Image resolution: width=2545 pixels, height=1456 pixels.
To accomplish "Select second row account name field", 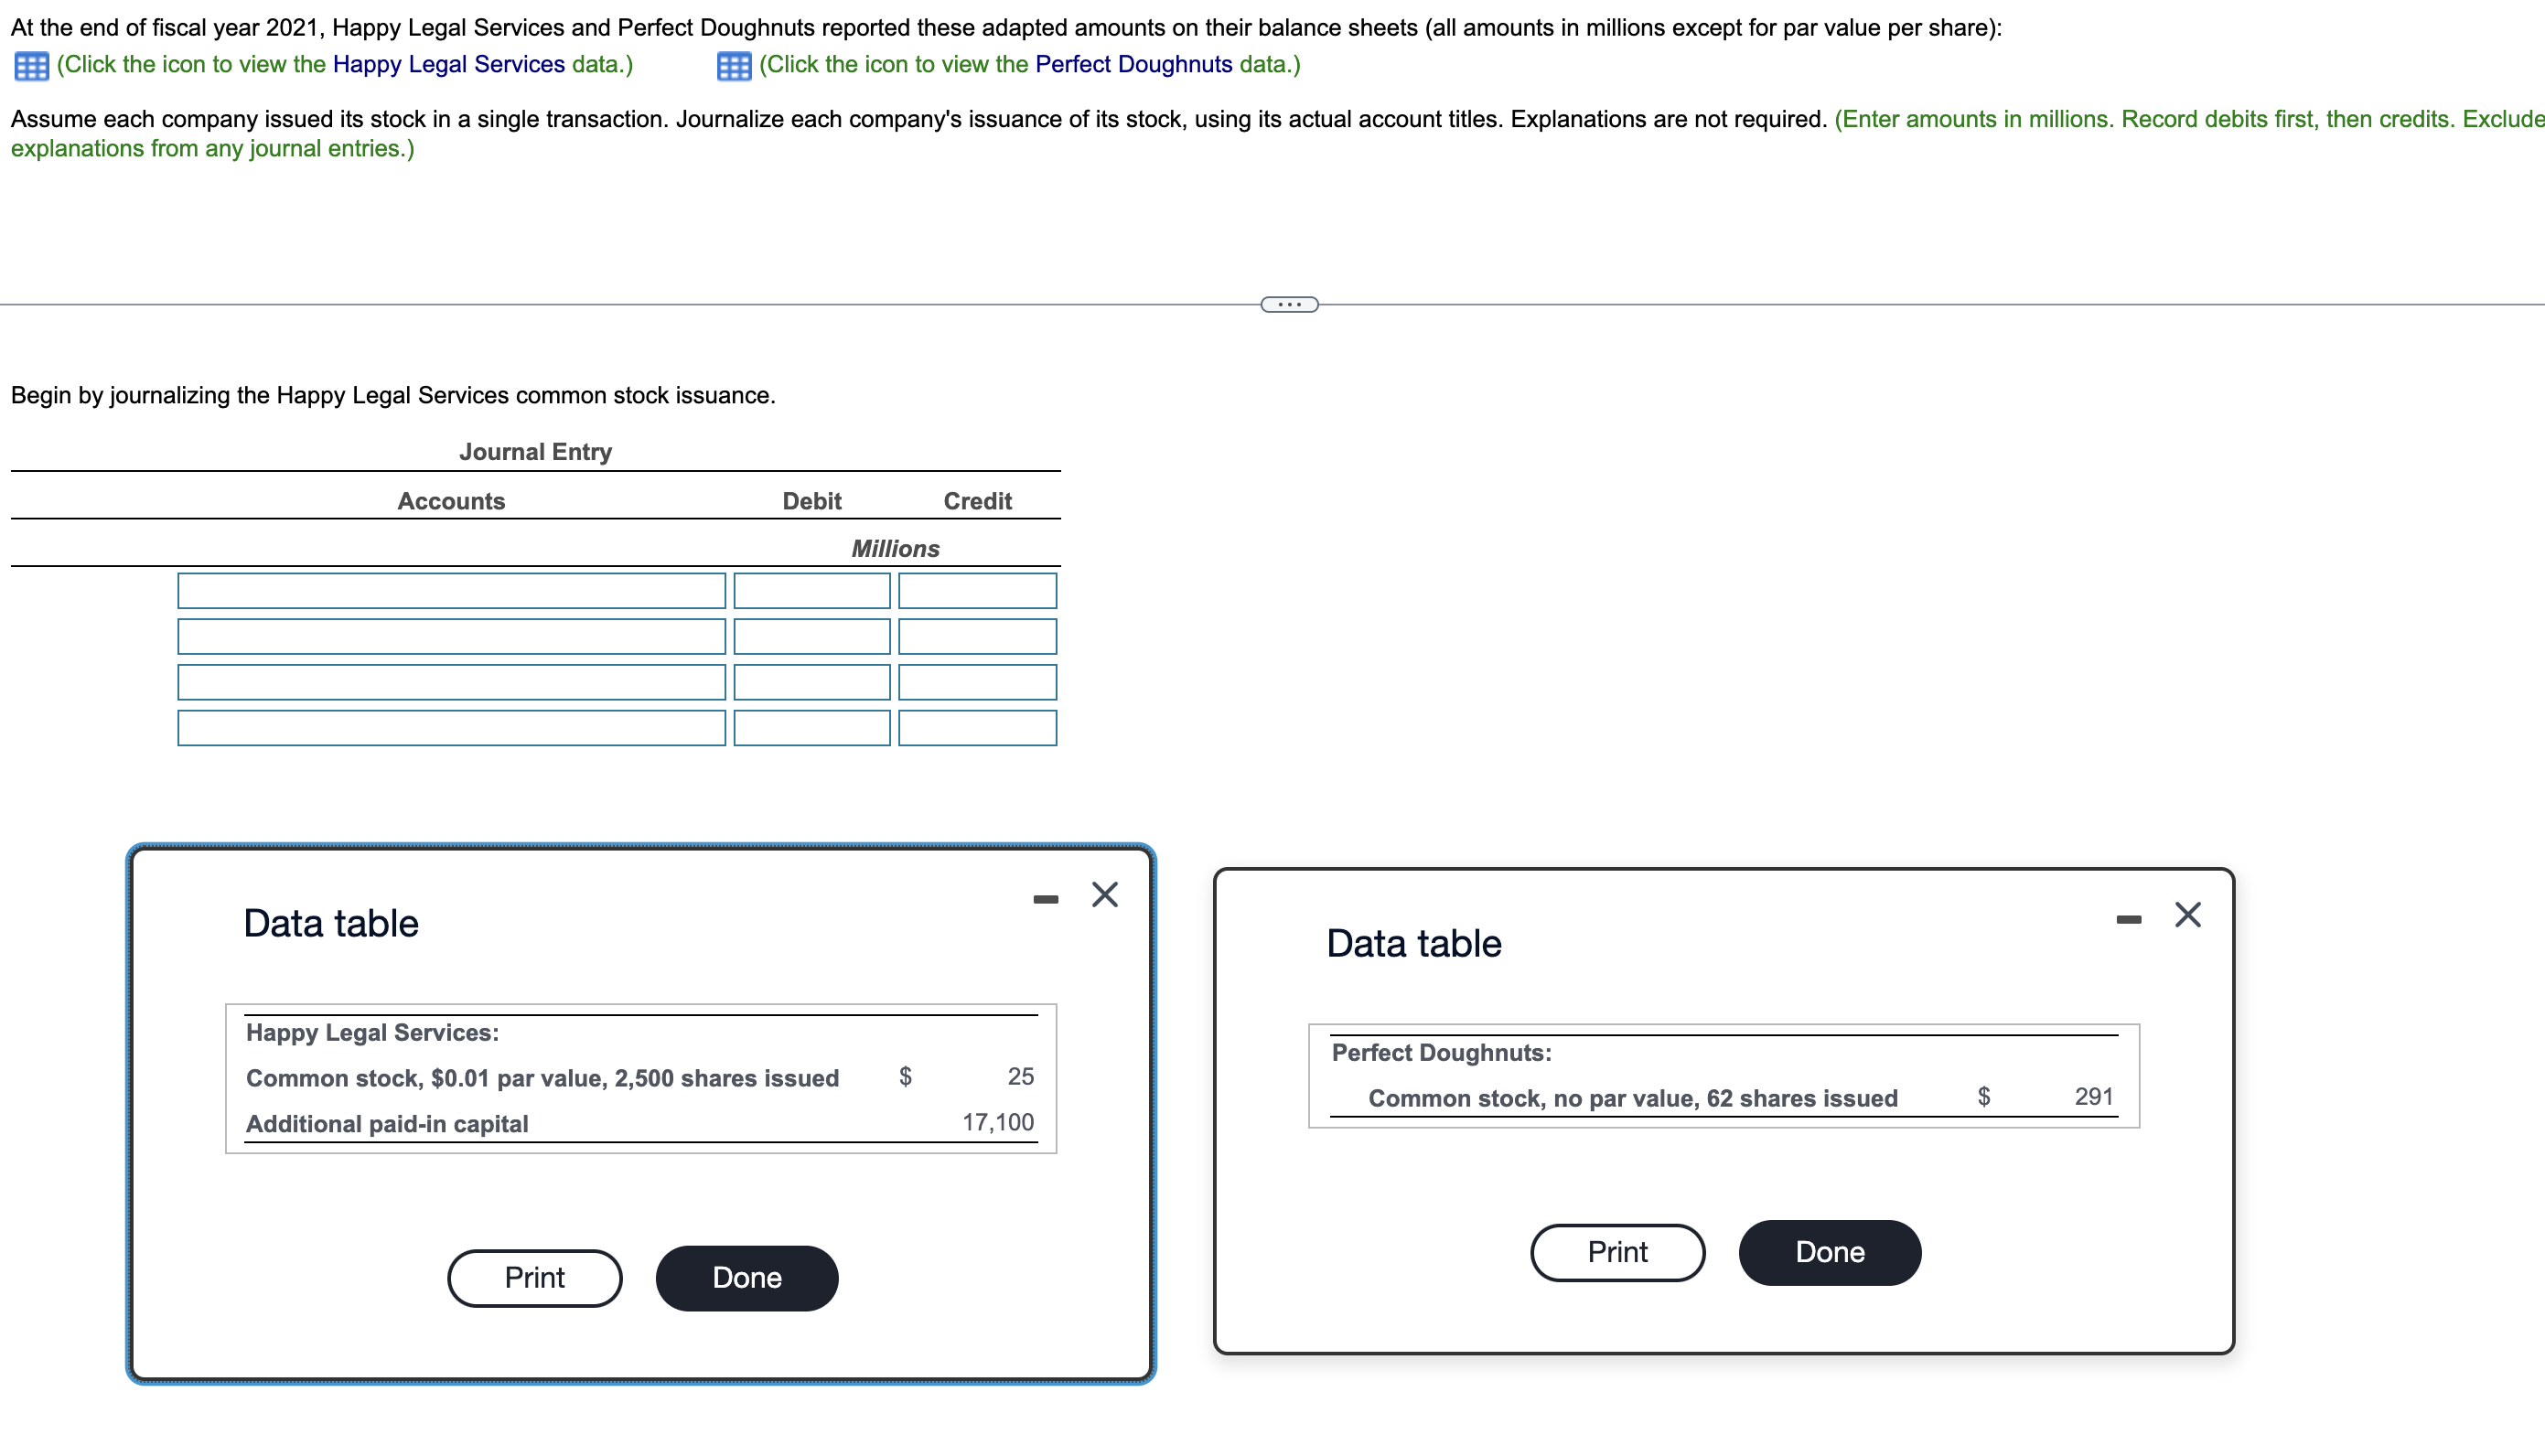I will click(451, 636).
